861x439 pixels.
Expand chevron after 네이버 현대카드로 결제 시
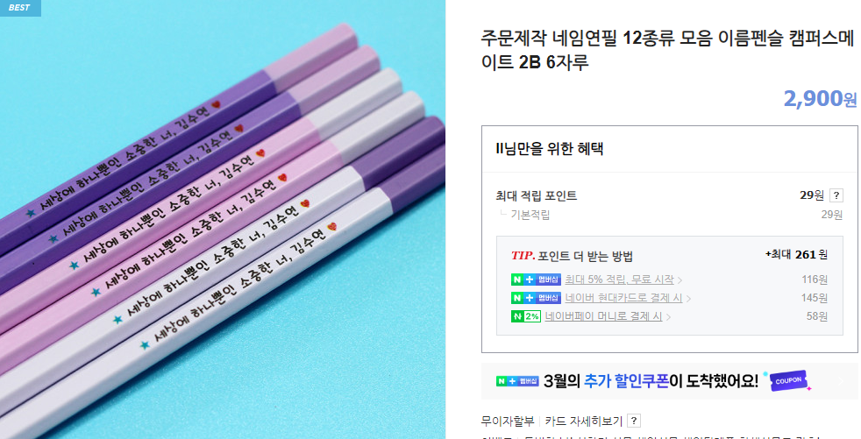click(x=688, y=299)
